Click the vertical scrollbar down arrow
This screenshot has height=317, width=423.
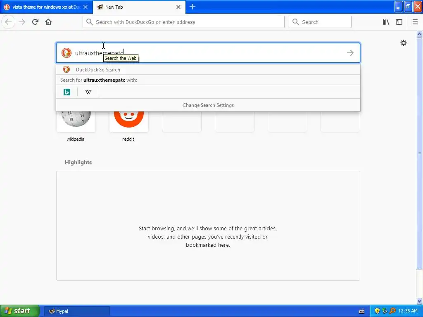click(420, 301)
